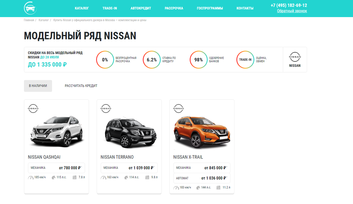Click the 0% installment circle badge
The image size is (353, 204).
pyautogui.click(x=105, y=60)
